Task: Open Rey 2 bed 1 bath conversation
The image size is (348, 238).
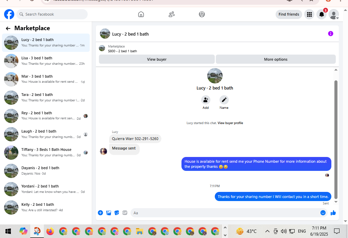Action: [46, 116]
